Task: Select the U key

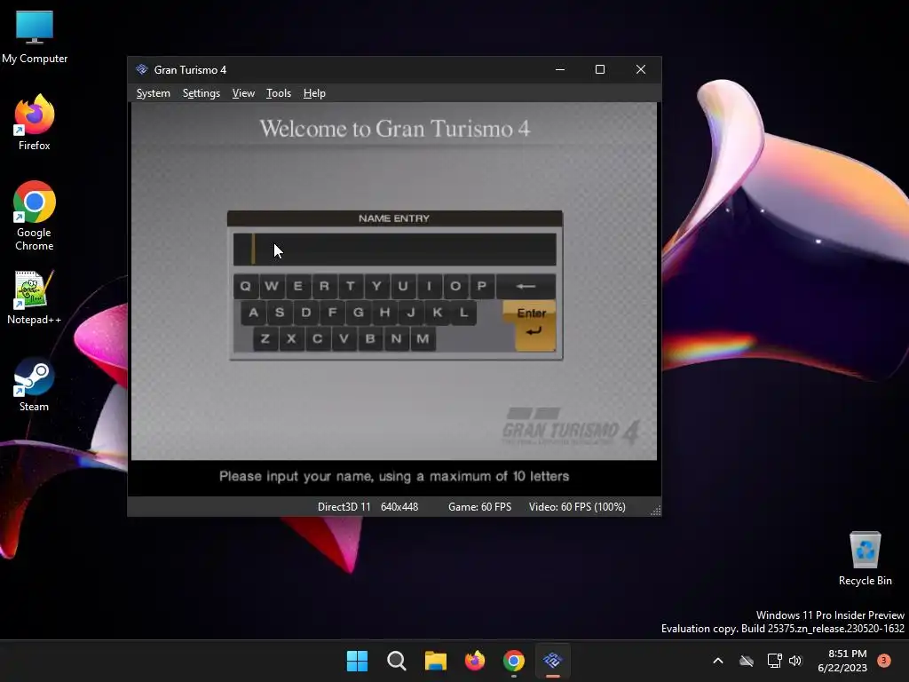Action: tap(402, 287)
